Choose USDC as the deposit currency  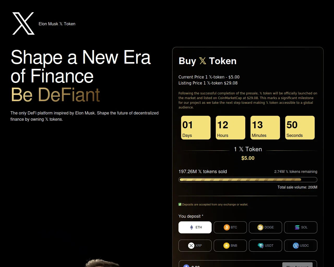(x=301, y=246)
